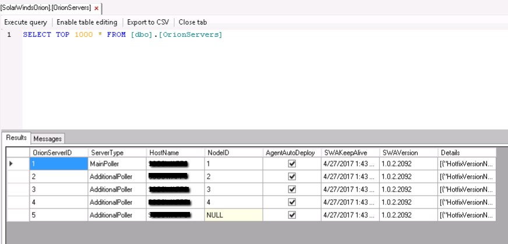
Task: Toggle AgentAutoDeploy checkbox for server ID 5
Action: tap(292, 215)
